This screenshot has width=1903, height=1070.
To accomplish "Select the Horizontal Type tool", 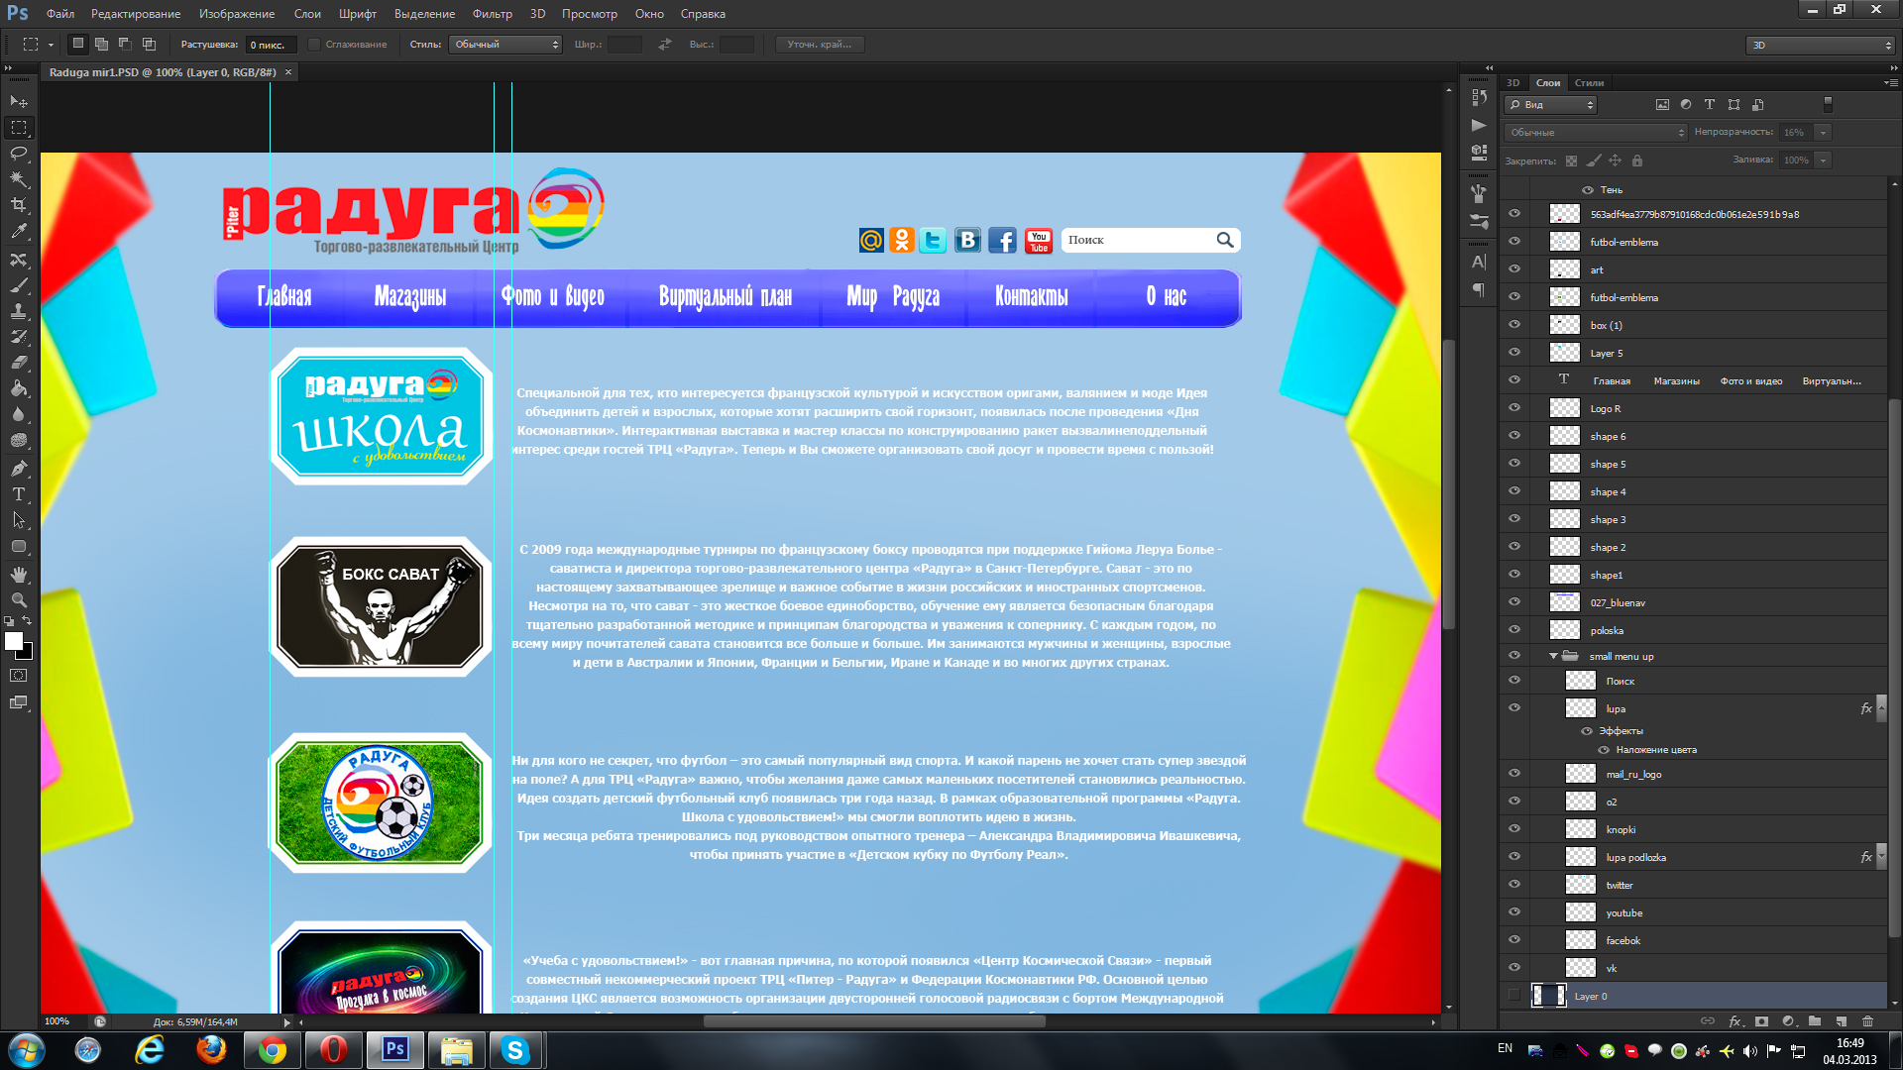I will coord(19,493).
